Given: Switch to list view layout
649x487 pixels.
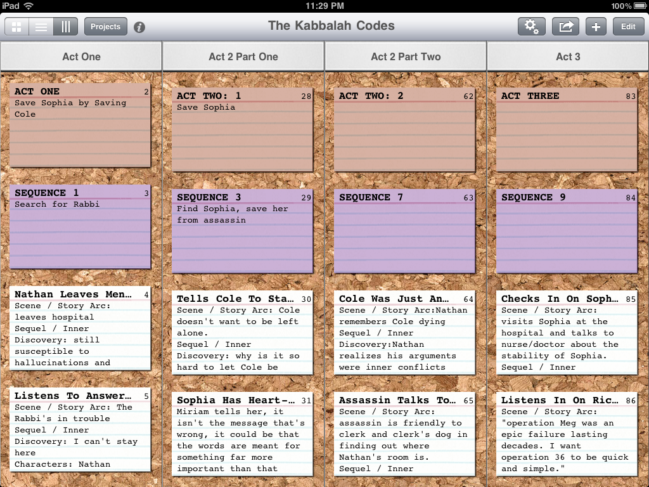Looking at the screenshot, I should click(41, 27).
